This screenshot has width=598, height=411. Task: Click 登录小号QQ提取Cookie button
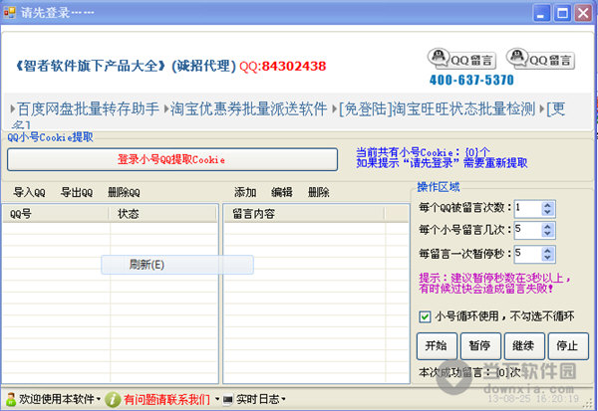pos(172,159)
